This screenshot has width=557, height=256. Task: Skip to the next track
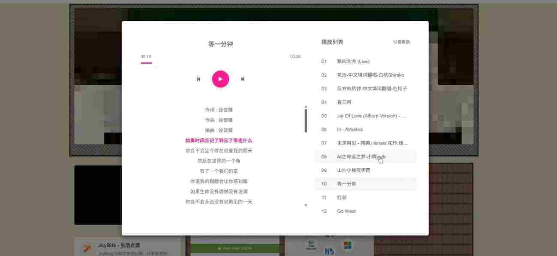point(243,79)
